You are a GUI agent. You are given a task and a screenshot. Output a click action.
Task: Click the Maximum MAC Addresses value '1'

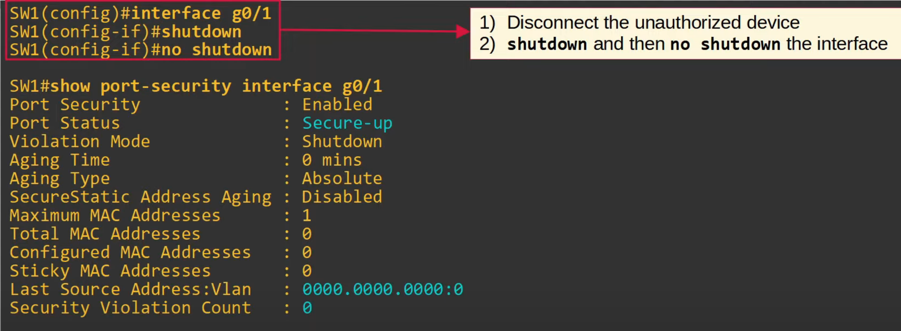[x=307, y=215]
